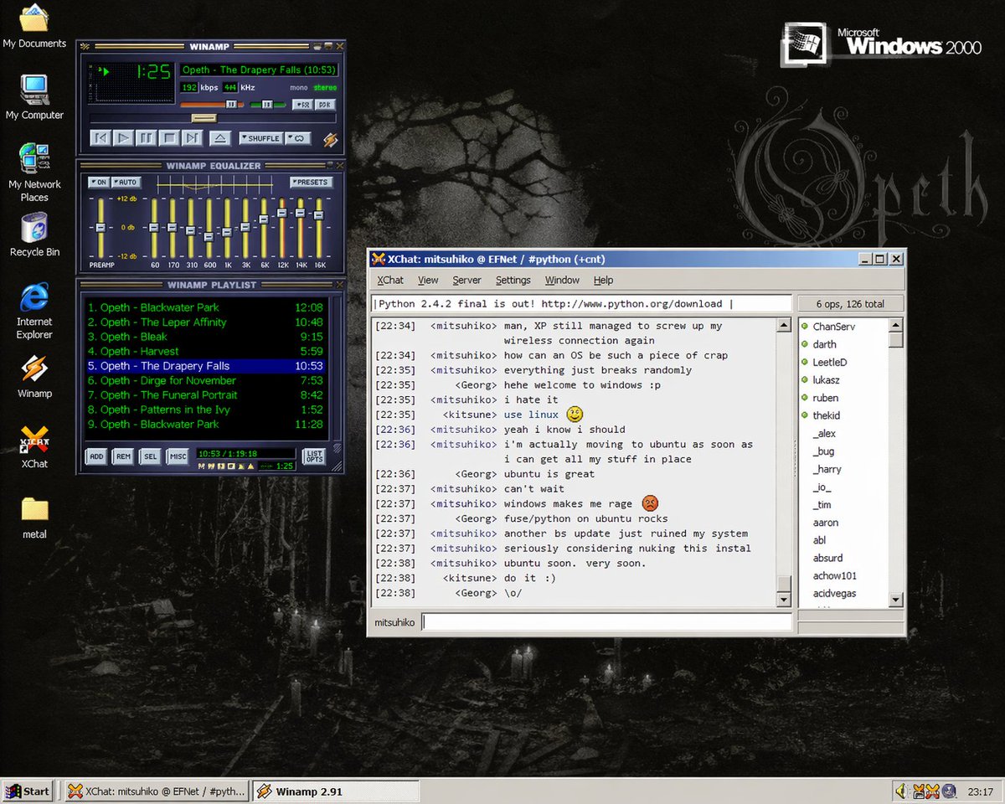
Task: Open the Winamp main menu corner icon
Action: 85,46
